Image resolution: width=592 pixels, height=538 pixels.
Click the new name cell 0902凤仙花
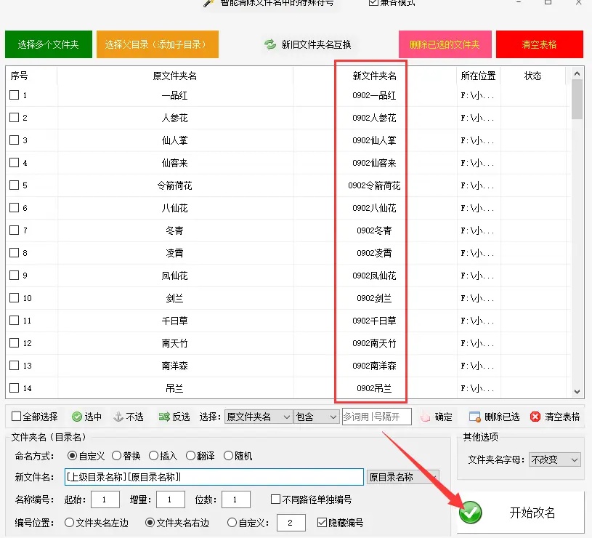375,276
